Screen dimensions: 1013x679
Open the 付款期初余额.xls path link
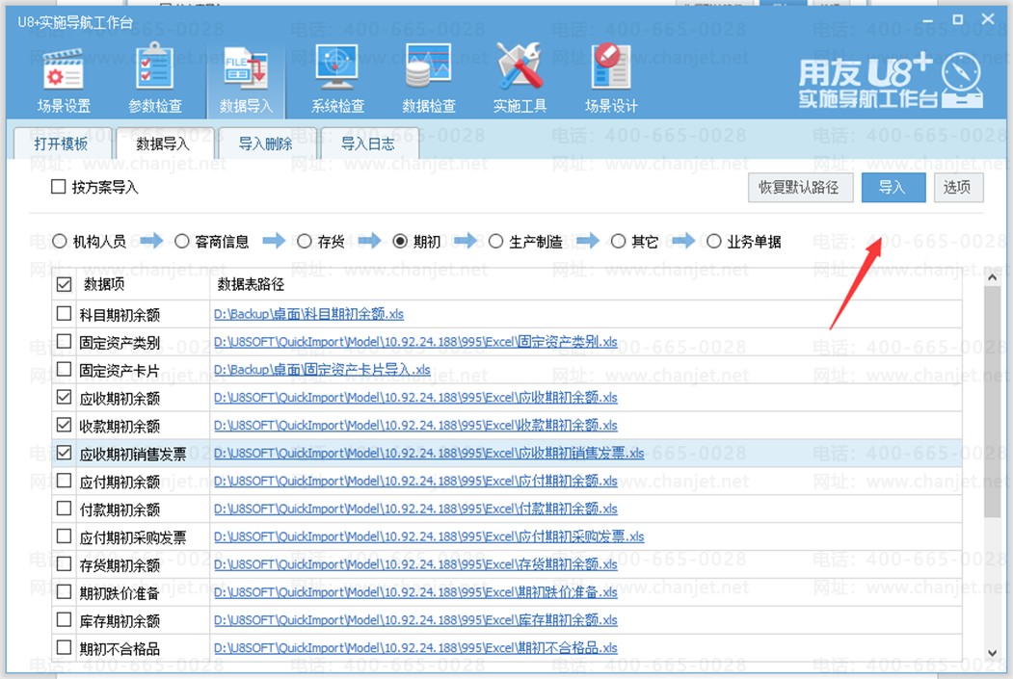(x=415, y=509)
